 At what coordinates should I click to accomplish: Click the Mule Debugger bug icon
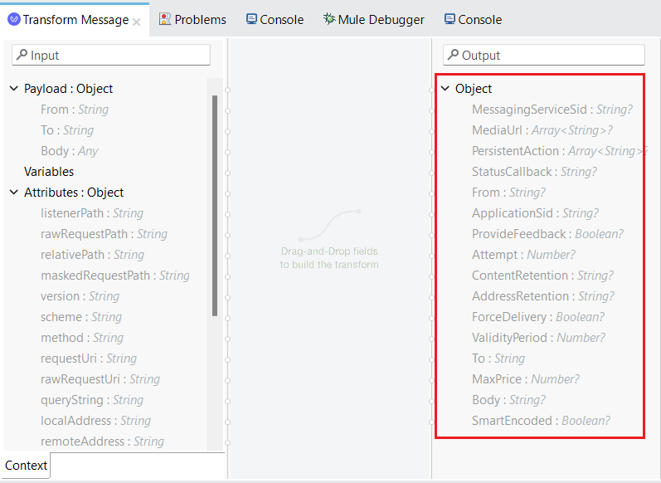pyautogui.click(x=329, y=19)
